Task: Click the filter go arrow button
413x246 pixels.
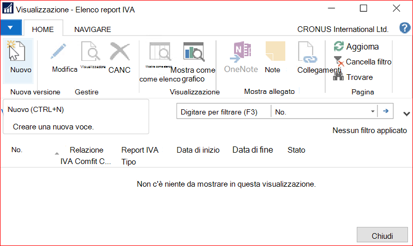Action: click(386, 111)
